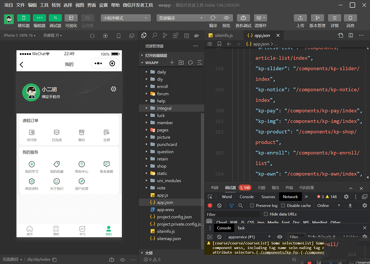Click the settings gear in simulator profile
The width and height of the screenshot is (370, 264).
click(x=114, y=89)
